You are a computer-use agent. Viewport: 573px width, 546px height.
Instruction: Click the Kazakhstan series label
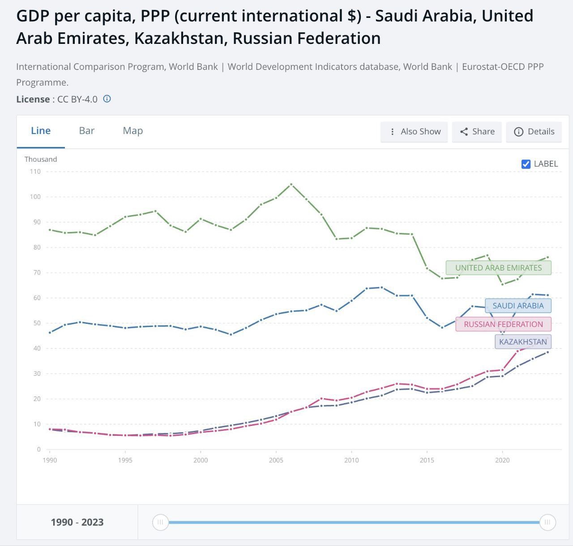click(x=523, y=342)
